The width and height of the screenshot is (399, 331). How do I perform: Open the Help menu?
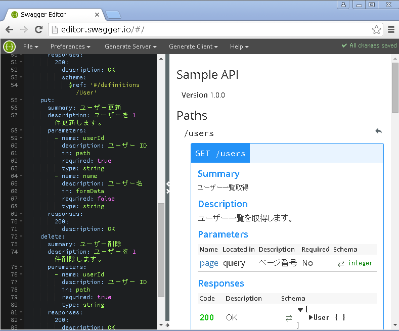coord(239,46)
